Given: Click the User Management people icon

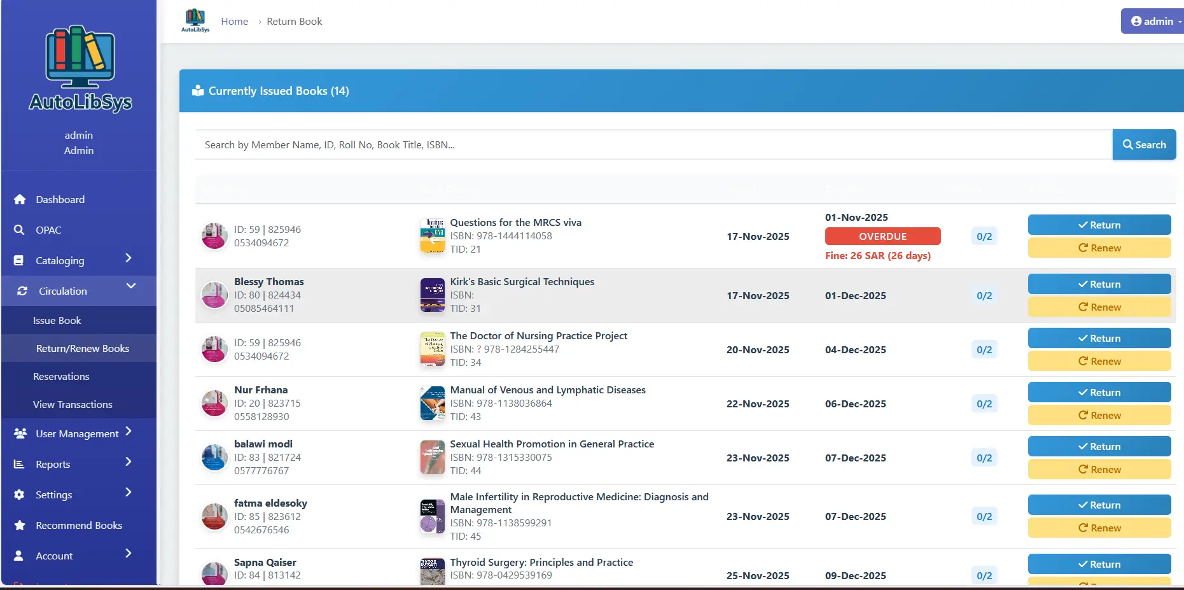Looking at the screenshot, I should 20,433.
